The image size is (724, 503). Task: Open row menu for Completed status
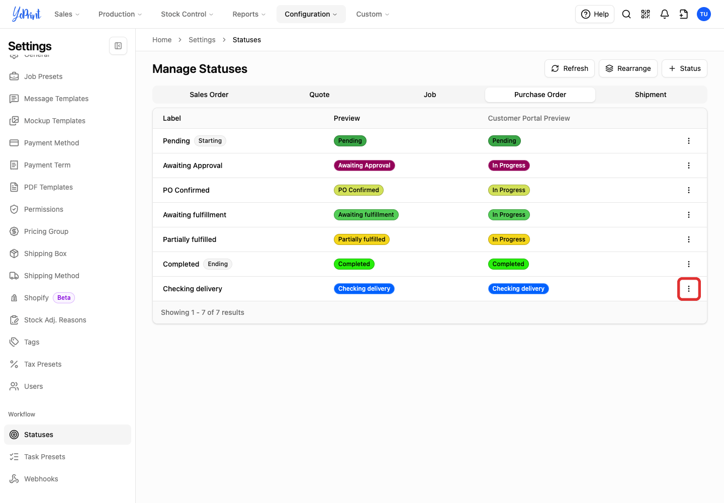point(689,264)
